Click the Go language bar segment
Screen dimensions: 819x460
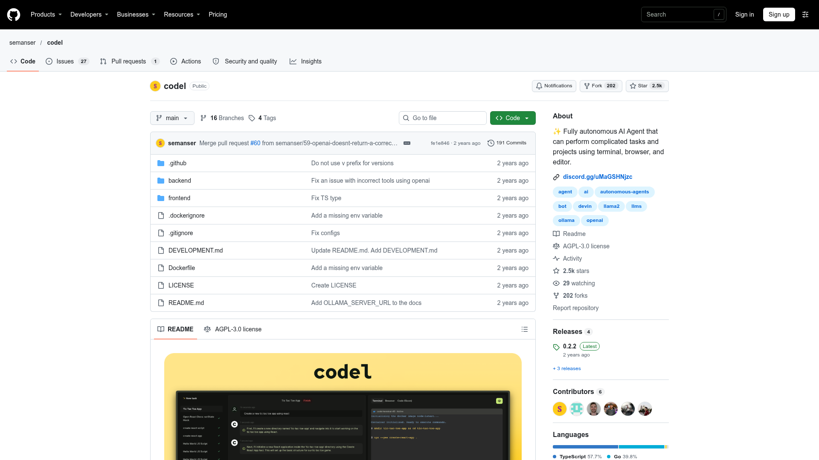(x=642, y=447)
